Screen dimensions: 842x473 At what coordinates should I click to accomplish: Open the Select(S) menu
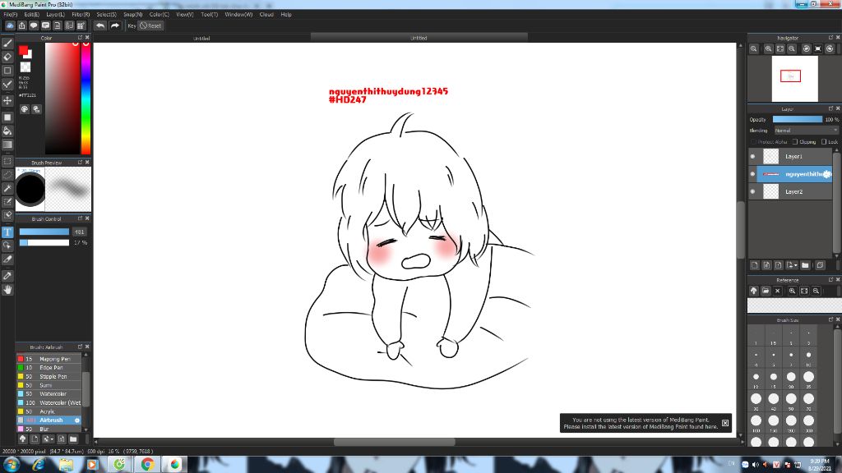click(106, 15)
